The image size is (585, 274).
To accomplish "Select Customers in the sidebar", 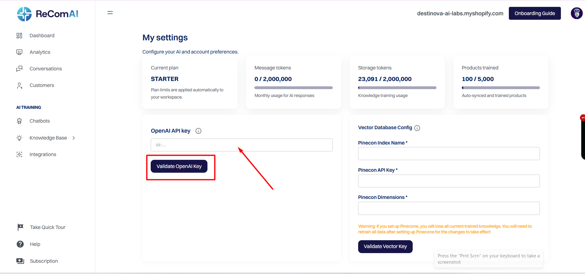I will pyautogui.click(x=42, y=85).
